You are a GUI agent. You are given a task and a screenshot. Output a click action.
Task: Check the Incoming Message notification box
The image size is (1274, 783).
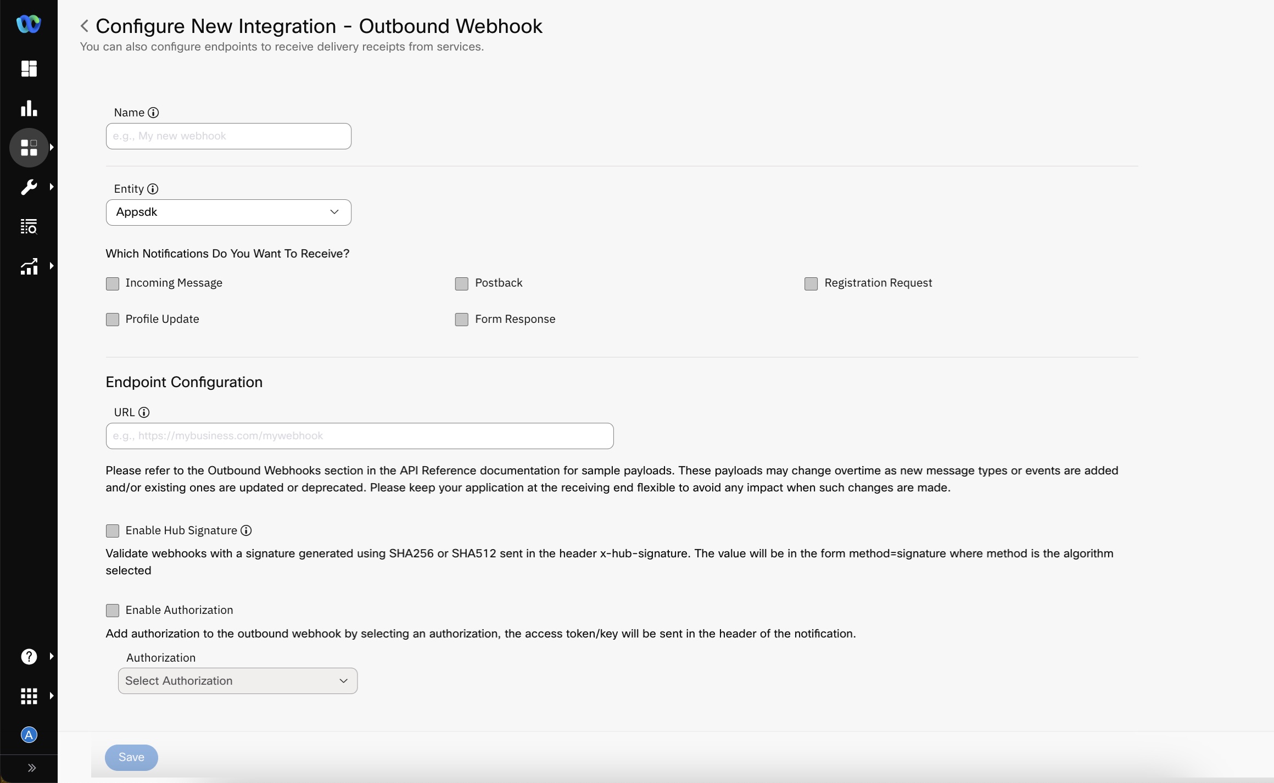click(x=113, y=283)
